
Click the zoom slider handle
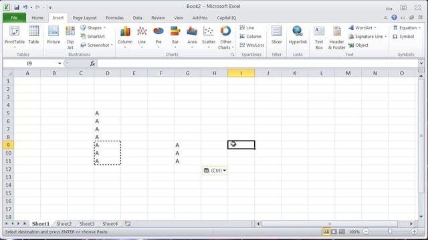coord(390,231)
